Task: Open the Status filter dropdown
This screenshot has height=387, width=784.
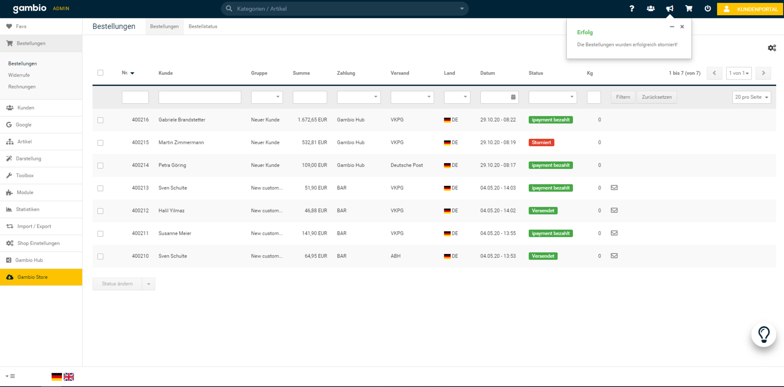Action: click(552, 97)
